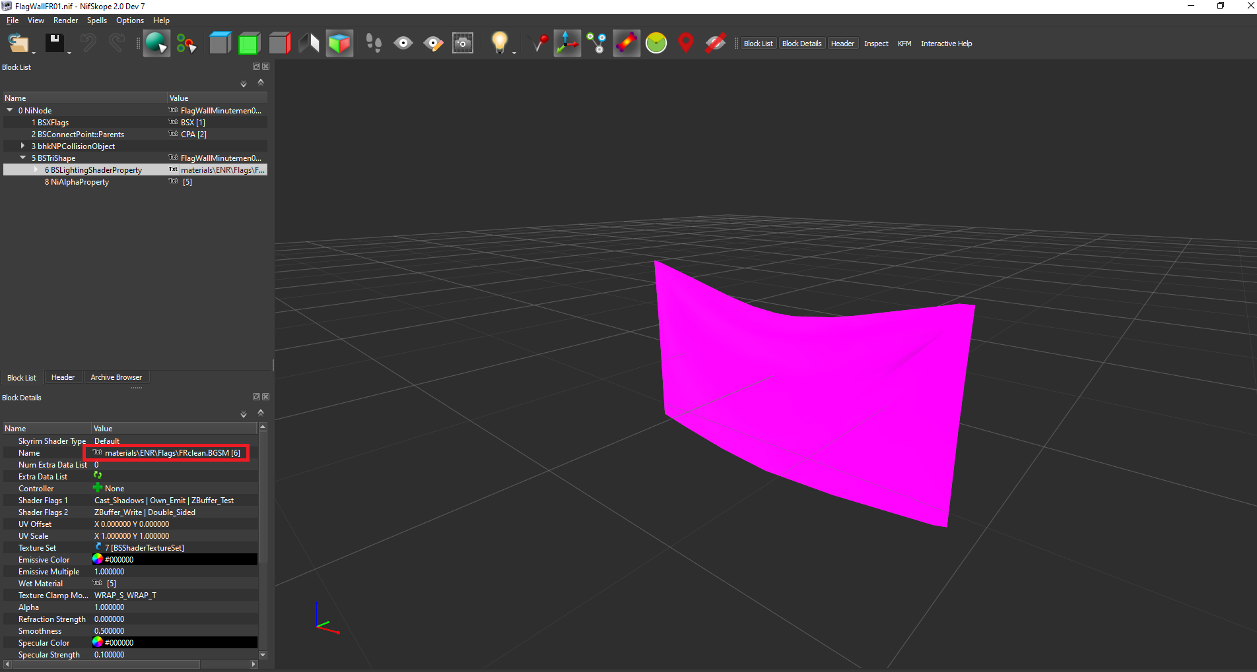Click the red map marker icon

pyautogui.click(x=686, y=44)
